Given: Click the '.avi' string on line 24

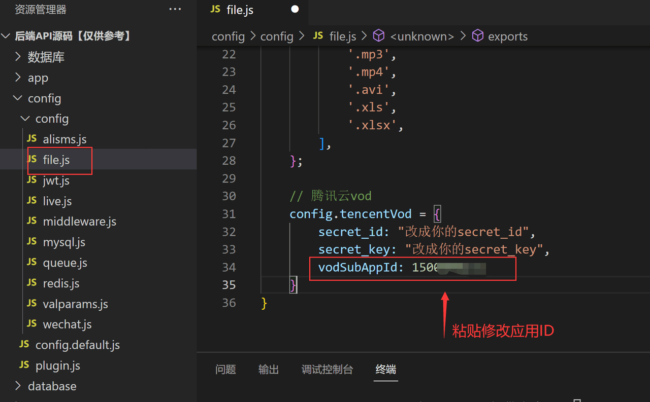Looking at the screenshot, I should tap(369, 90).
